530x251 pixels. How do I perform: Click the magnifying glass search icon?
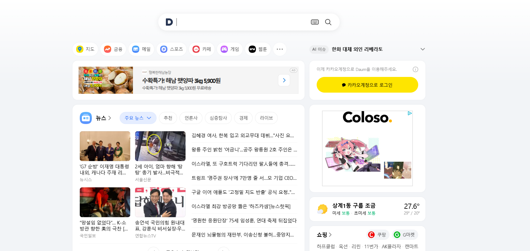coord(328,22)
